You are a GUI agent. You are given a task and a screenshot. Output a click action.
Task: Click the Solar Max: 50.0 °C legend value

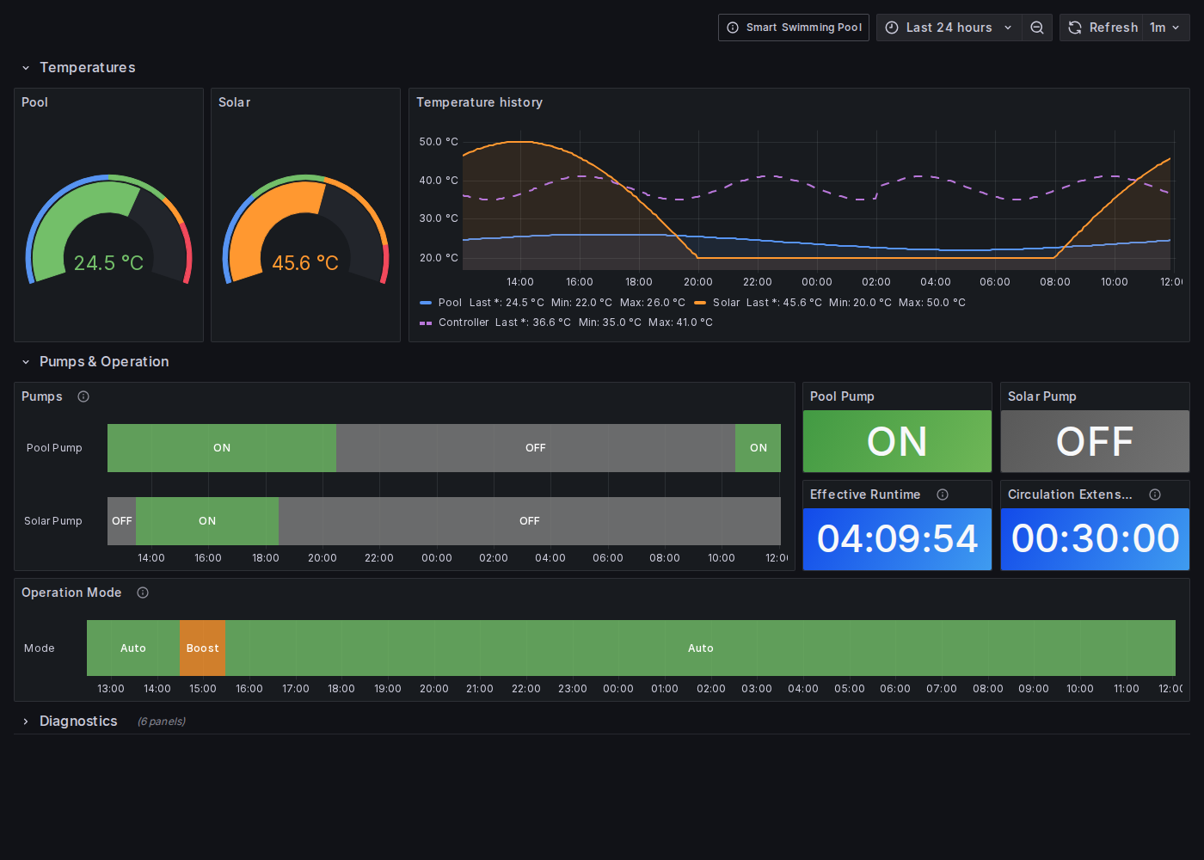tap(932, 303)
